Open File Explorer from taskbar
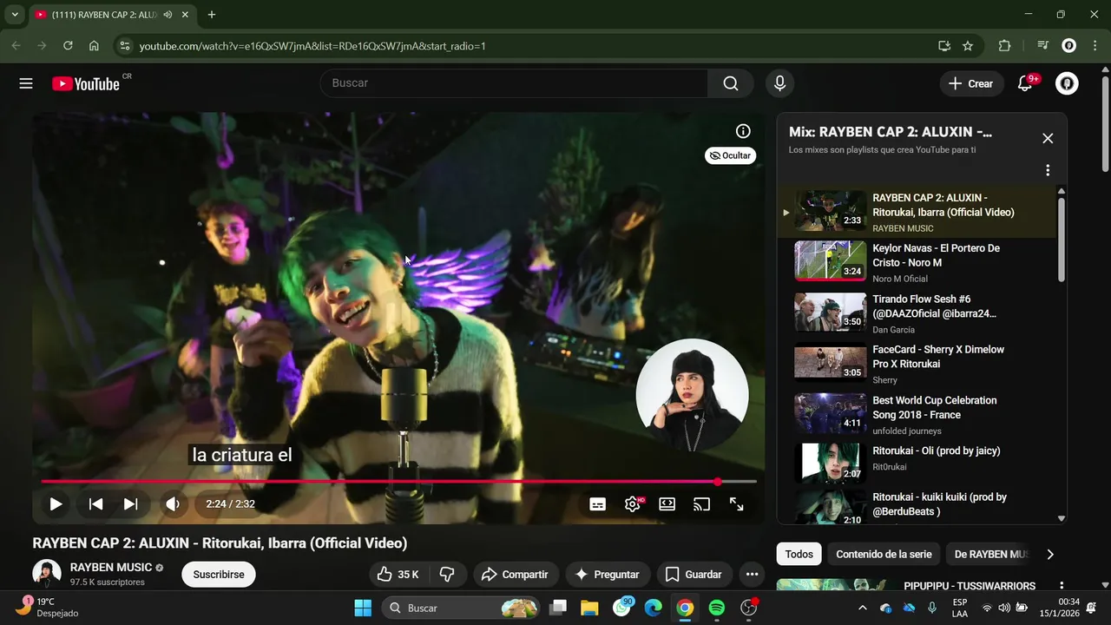 [x=589, y=608]
